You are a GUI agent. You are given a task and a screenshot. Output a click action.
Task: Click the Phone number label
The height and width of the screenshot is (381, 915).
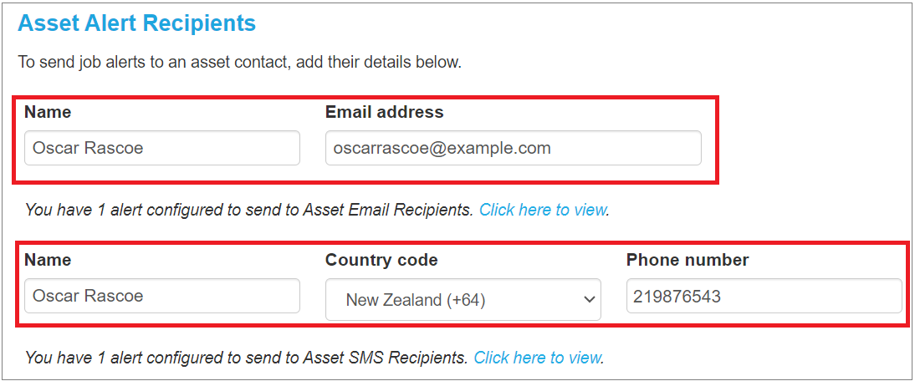688,260
